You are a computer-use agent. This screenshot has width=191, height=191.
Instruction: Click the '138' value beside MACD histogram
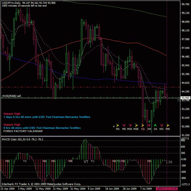point(169,162)
